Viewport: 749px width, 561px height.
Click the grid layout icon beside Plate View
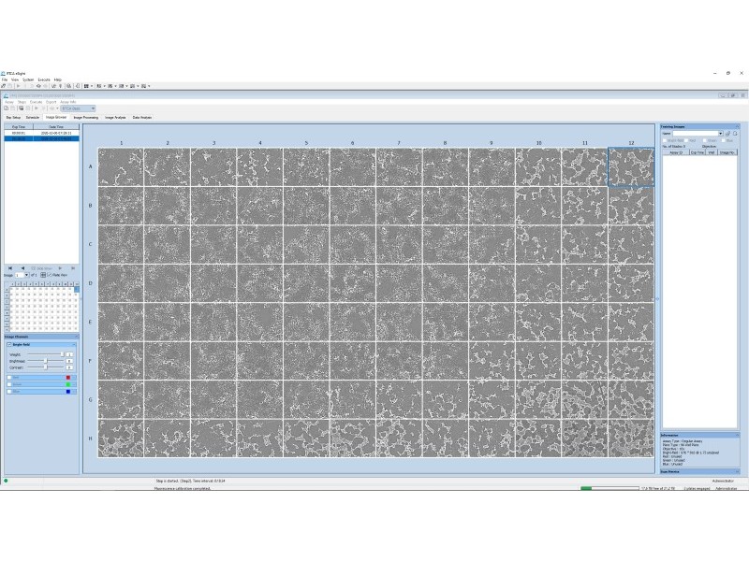point(43,275)
